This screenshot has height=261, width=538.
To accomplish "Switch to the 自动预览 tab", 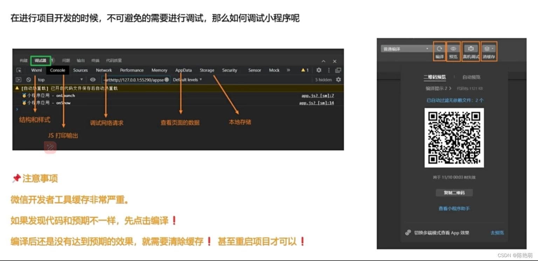I will click(471, 77).
